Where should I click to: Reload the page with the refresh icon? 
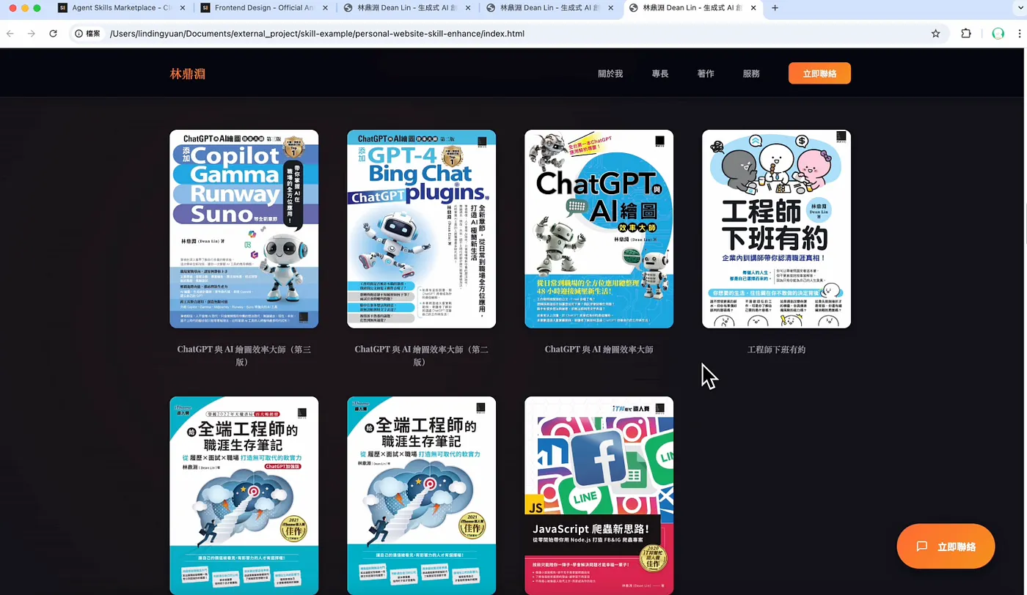click(53, 34)
